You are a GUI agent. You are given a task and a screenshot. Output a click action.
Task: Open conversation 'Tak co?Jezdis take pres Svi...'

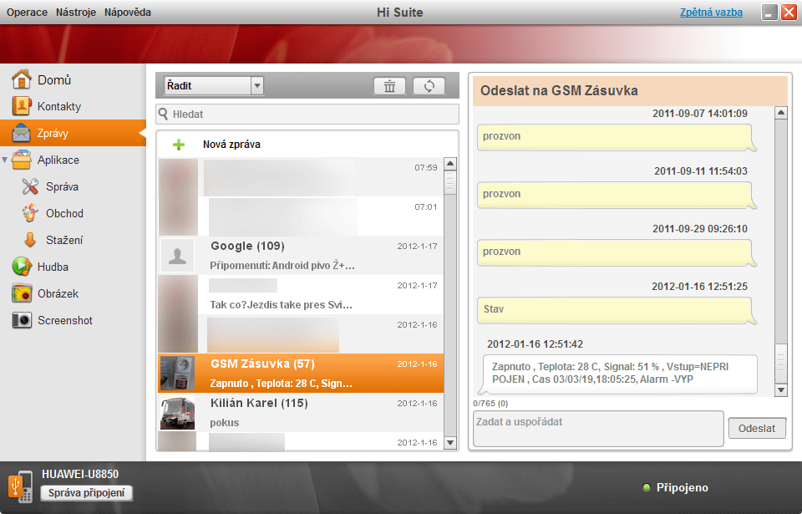point(301,295)
